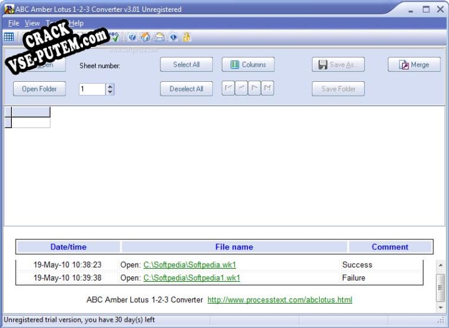Viewport: 449px width, 328px height.
Task: Click the Save Folder button
Action: pos(338,89)
